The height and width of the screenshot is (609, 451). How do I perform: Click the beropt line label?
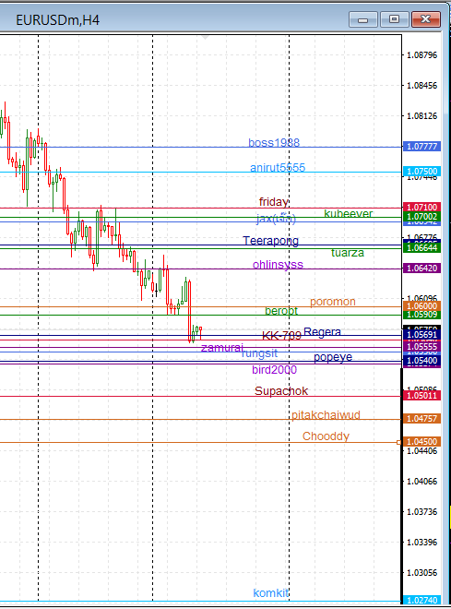click(281, 311)
